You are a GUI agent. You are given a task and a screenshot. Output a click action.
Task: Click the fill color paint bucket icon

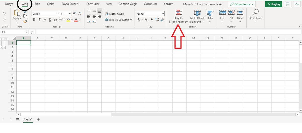point(68,20)
